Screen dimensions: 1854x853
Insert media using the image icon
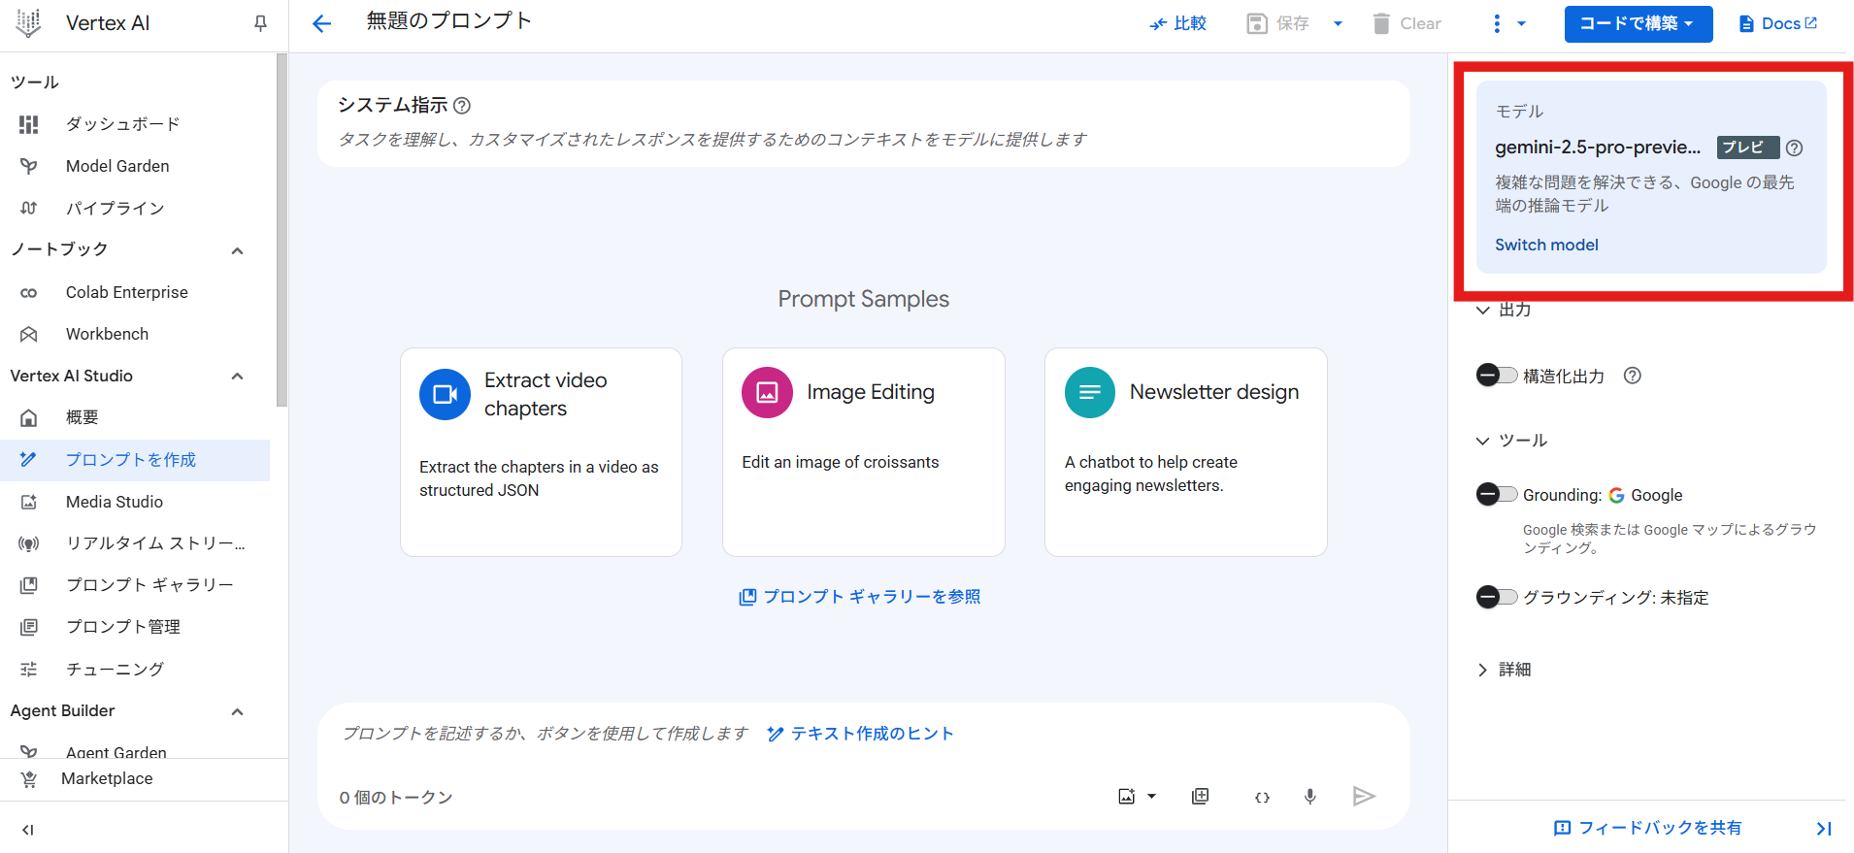[1127, 797]
